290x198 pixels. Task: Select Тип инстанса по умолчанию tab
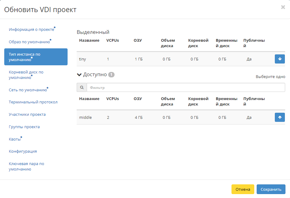click(x=36, y=57)
